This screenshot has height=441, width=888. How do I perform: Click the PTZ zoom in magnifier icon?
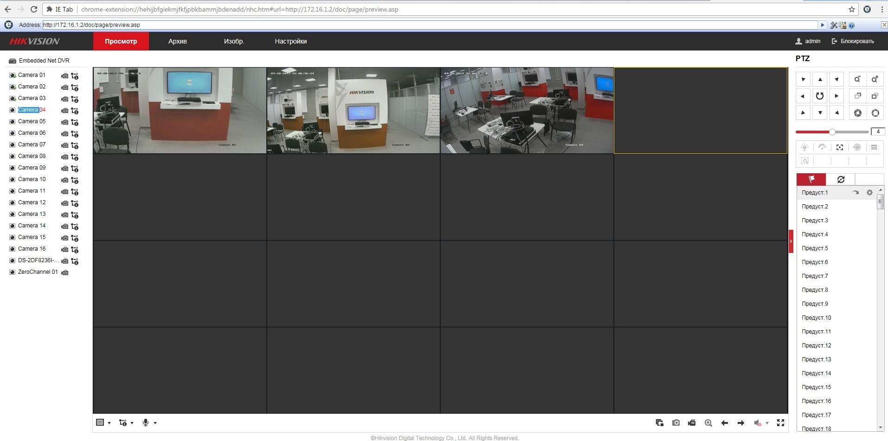point(875,79)
